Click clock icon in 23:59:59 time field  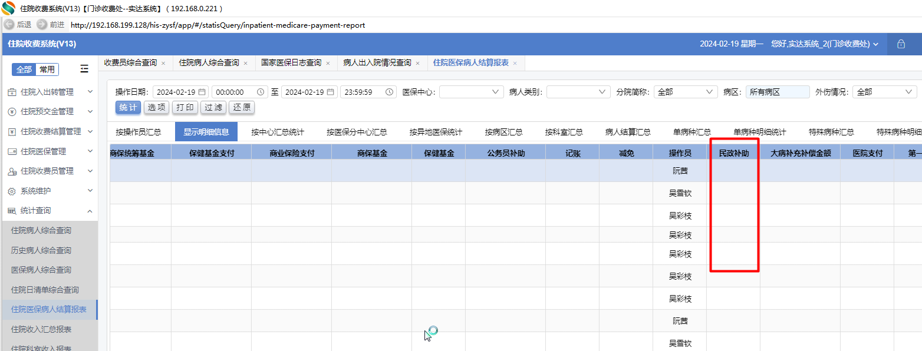pyautogui.click(x=390, y=92)
